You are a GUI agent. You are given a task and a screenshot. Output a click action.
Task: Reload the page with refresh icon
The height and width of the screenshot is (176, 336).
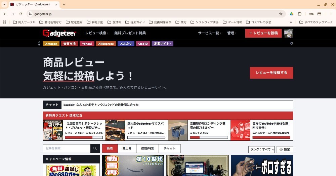pyautogui.click(x=21, y=14)
